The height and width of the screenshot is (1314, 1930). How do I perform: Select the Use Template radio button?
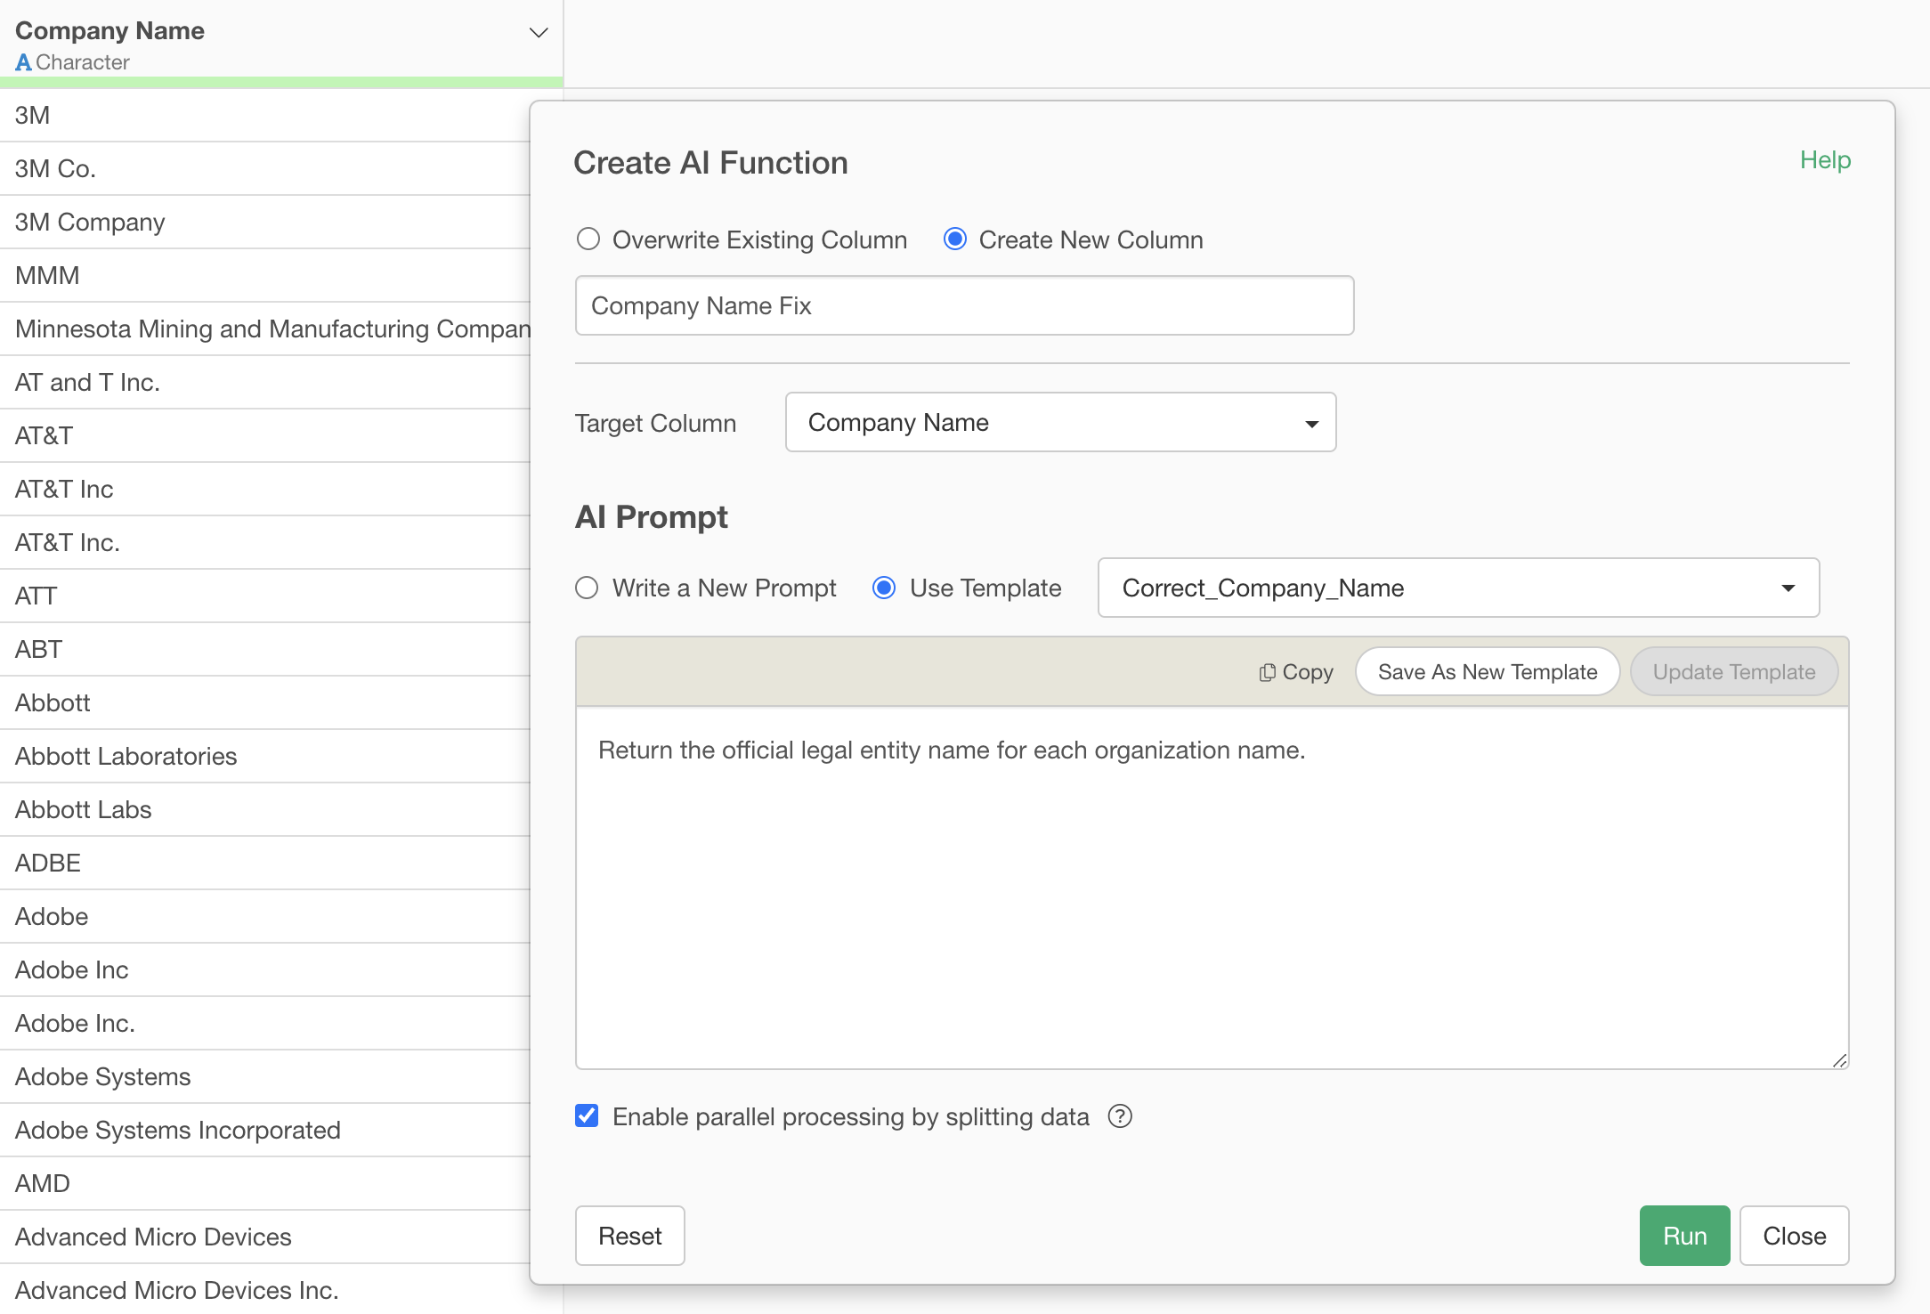[884, 588]
